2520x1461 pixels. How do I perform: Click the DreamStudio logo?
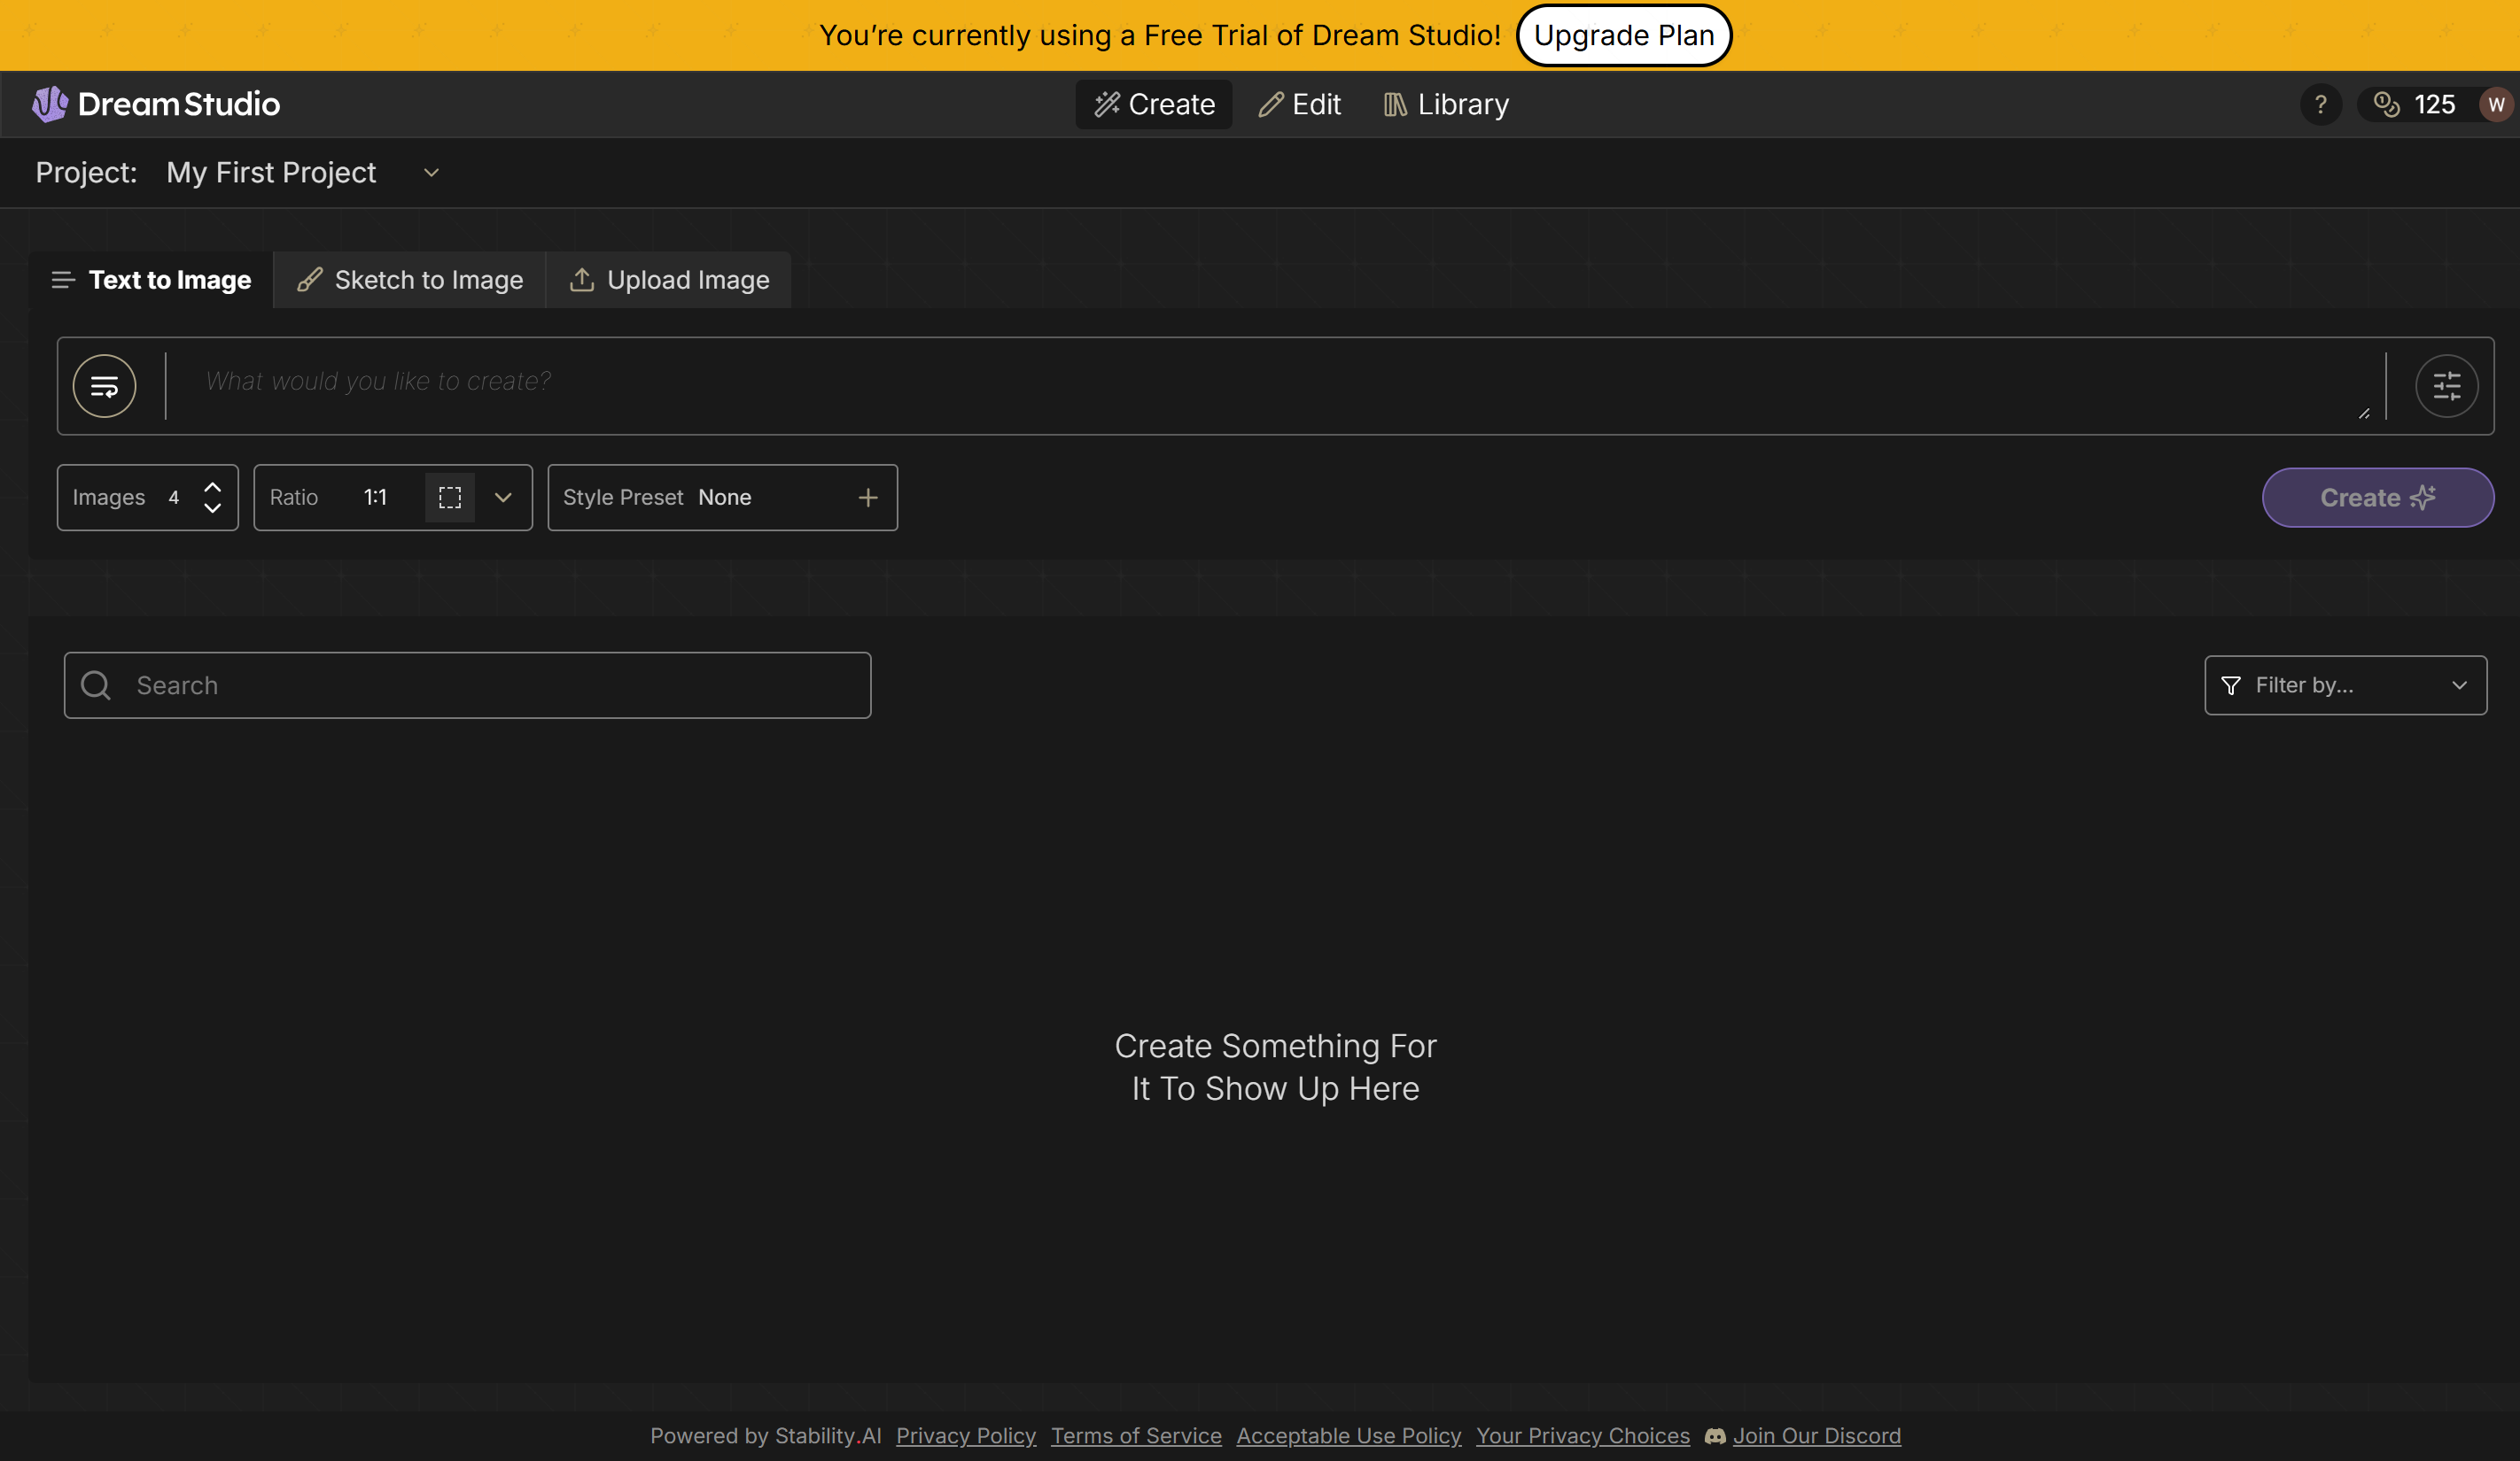(x=156, y=104)
